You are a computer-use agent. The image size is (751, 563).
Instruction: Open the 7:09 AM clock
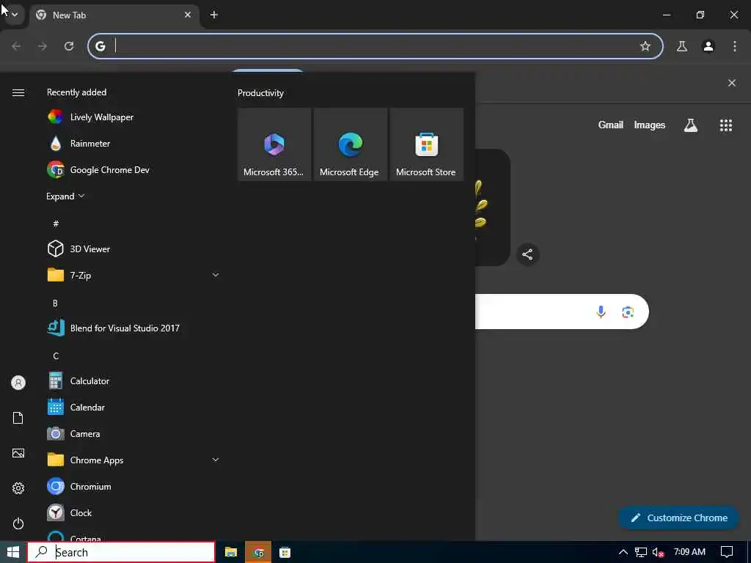tap(689, 552)
